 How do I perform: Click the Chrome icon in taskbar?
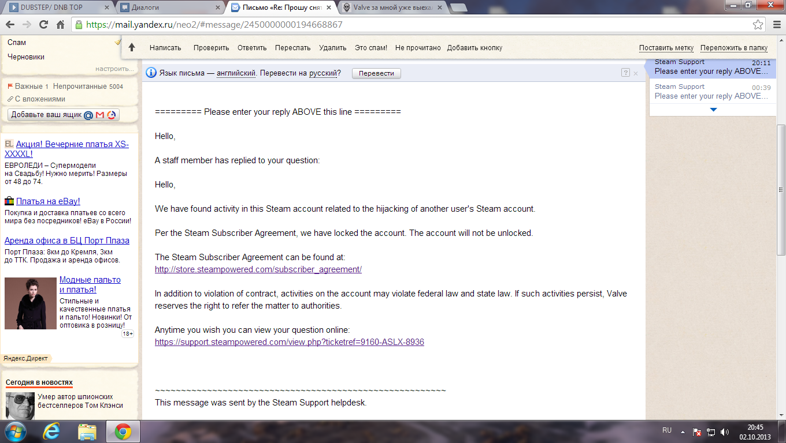(x=122, y=431)
